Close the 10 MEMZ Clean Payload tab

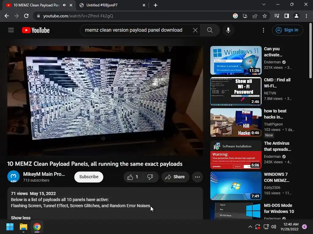click(x=71, y=5)
